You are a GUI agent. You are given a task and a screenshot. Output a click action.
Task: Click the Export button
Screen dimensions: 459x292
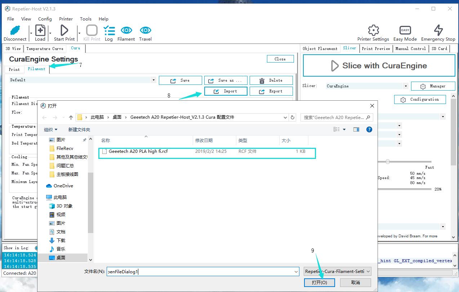pos(271,91)
